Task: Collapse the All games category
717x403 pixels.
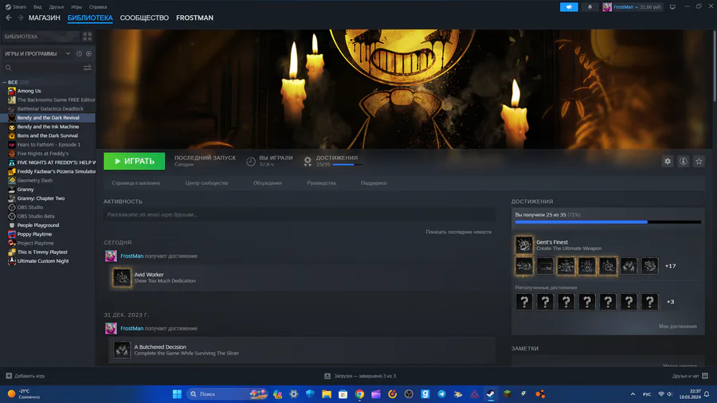Action: 5,82
